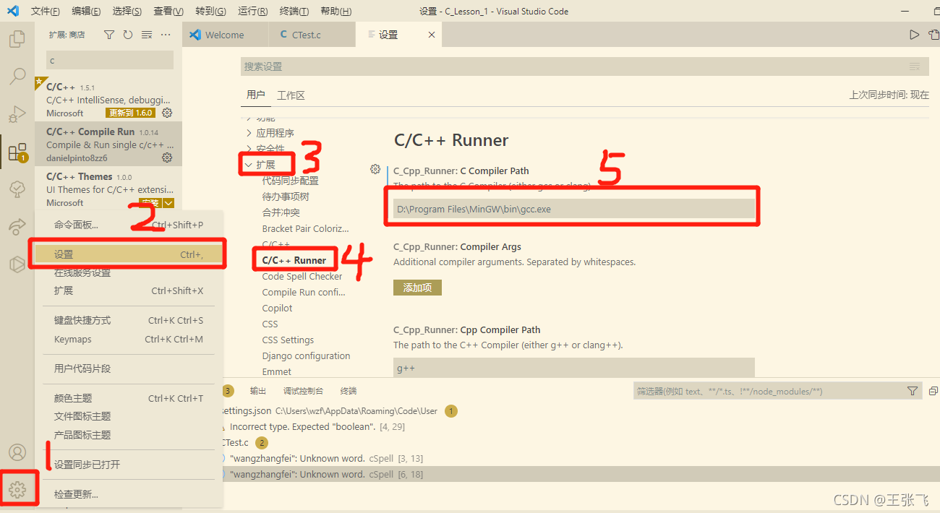Collapse all problems in panel
This screenshot has height=513, width=940.
point(933,391)
